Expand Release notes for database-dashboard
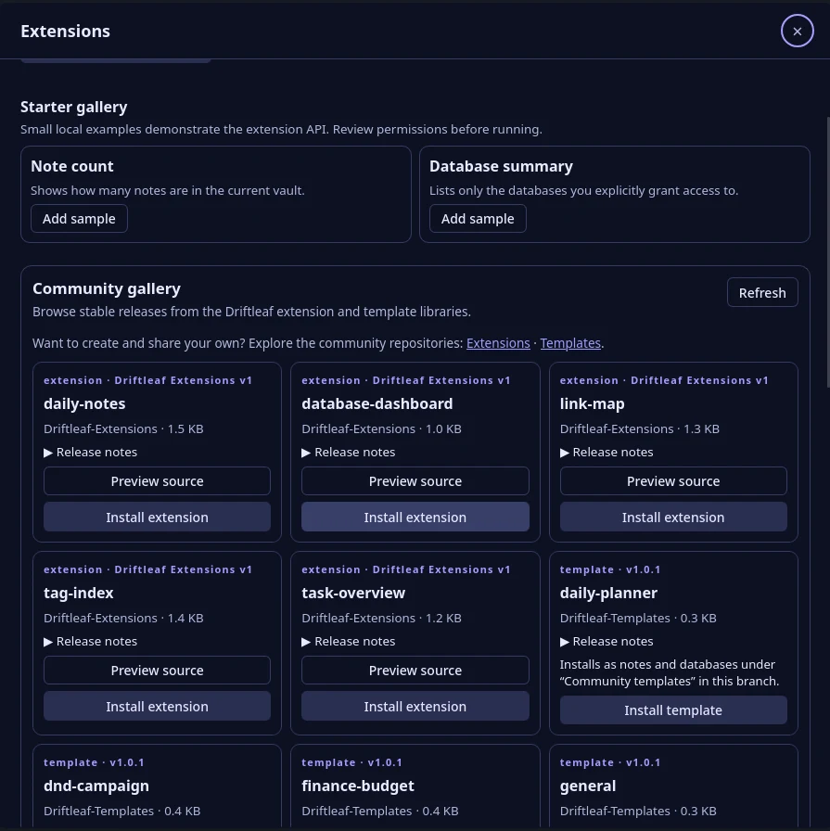This screenshot has height=831, width=830. click(x=349, y=452)
